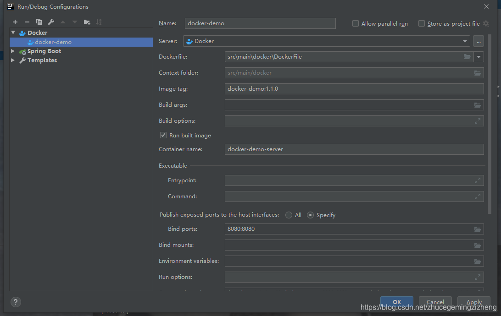Select All radio for exposed ports
Image resolution: width=501 pixels, height=316 pixels.
pyautogui.click(x=289, y=215)
